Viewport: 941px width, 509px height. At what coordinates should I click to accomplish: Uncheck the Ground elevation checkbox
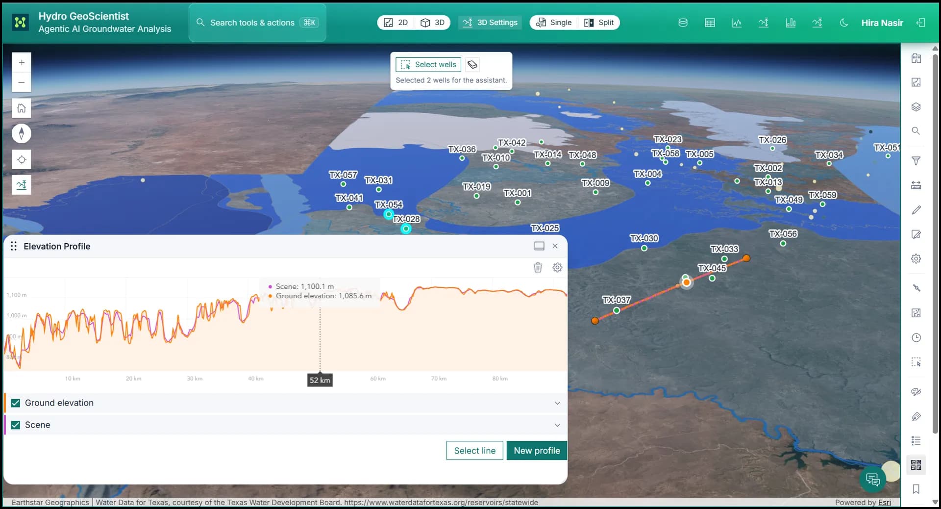coord(16,403)
